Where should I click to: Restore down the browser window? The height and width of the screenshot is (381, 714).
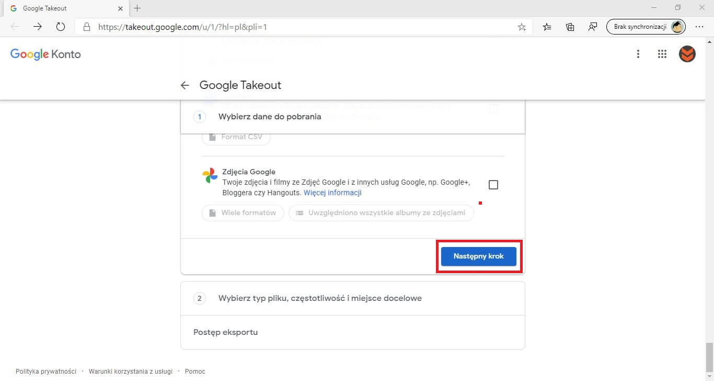click(678, 8)
